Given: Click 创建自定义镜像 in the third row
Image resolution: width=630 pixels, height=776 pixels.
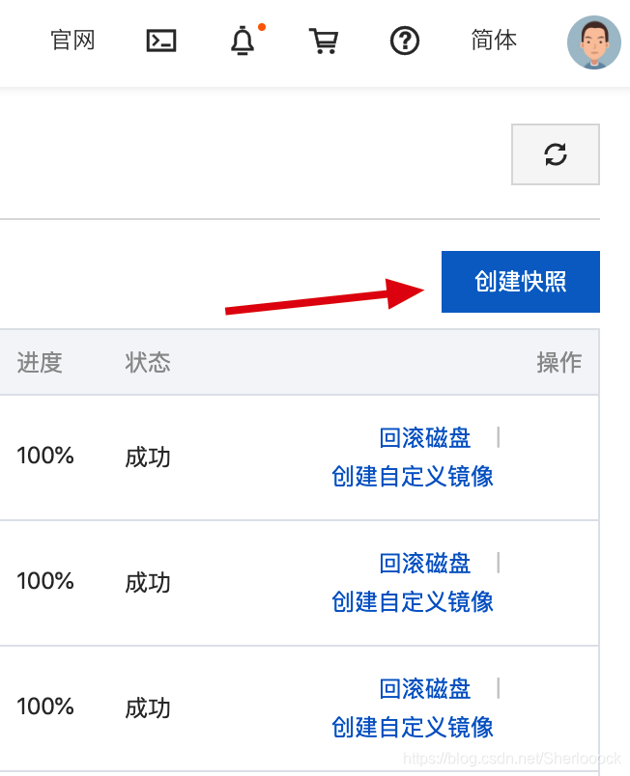Looking at the screenshot, I should (413, 728).
